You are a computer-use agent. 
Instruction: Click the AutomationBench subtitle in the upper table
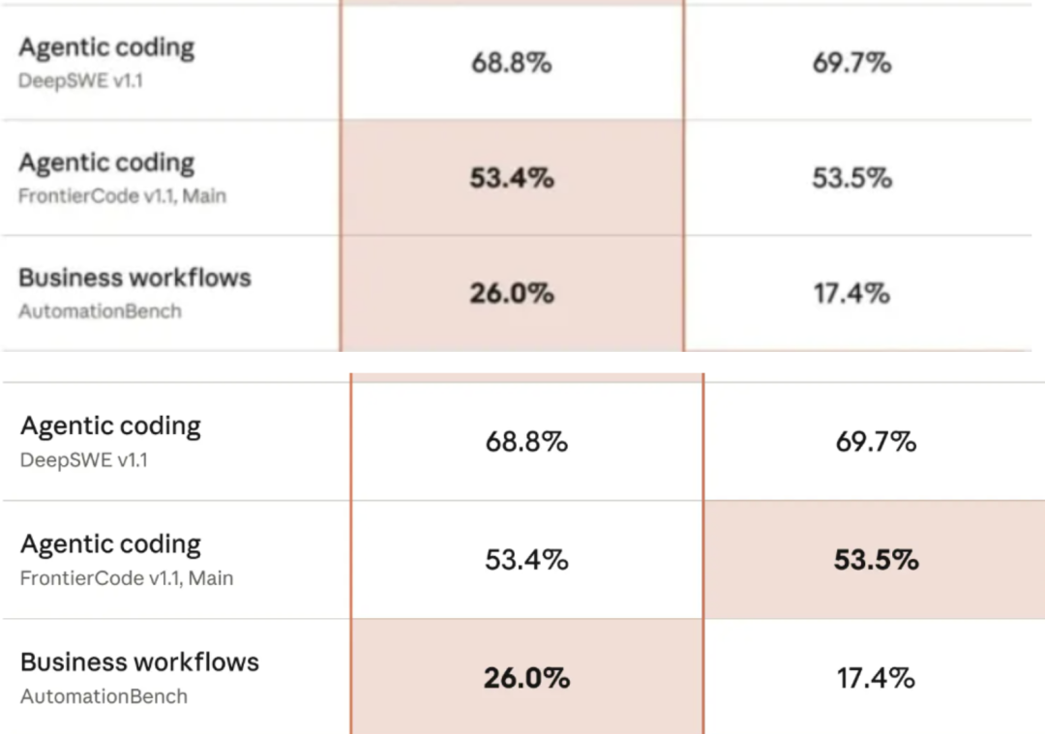[100, 311]
